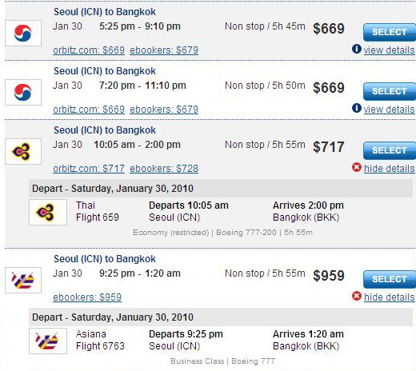Expand view details for 7:20 pm flight
Viewport: 416px width, 371px height.
[x=389, y=110]
